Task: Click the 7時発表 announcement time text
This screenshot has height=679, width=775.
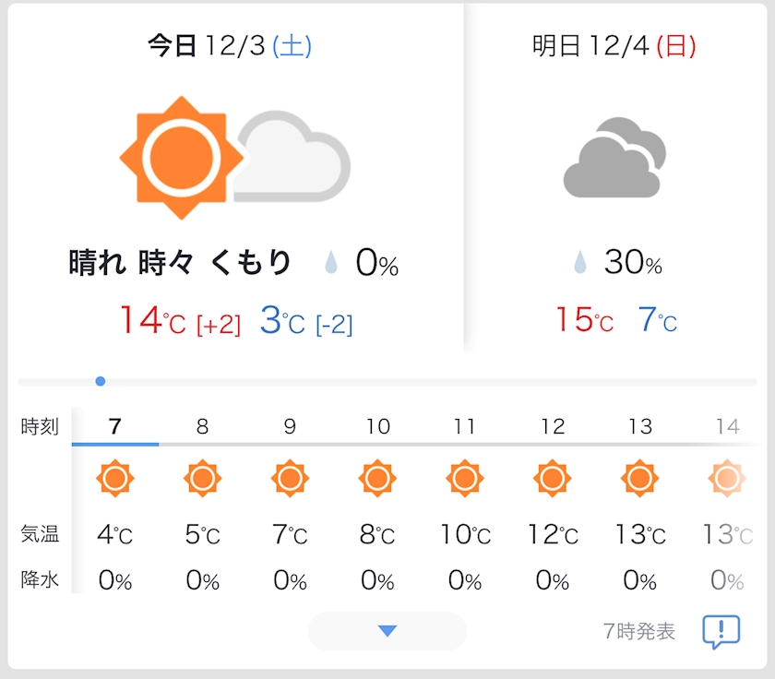Action: pos(638,632)
